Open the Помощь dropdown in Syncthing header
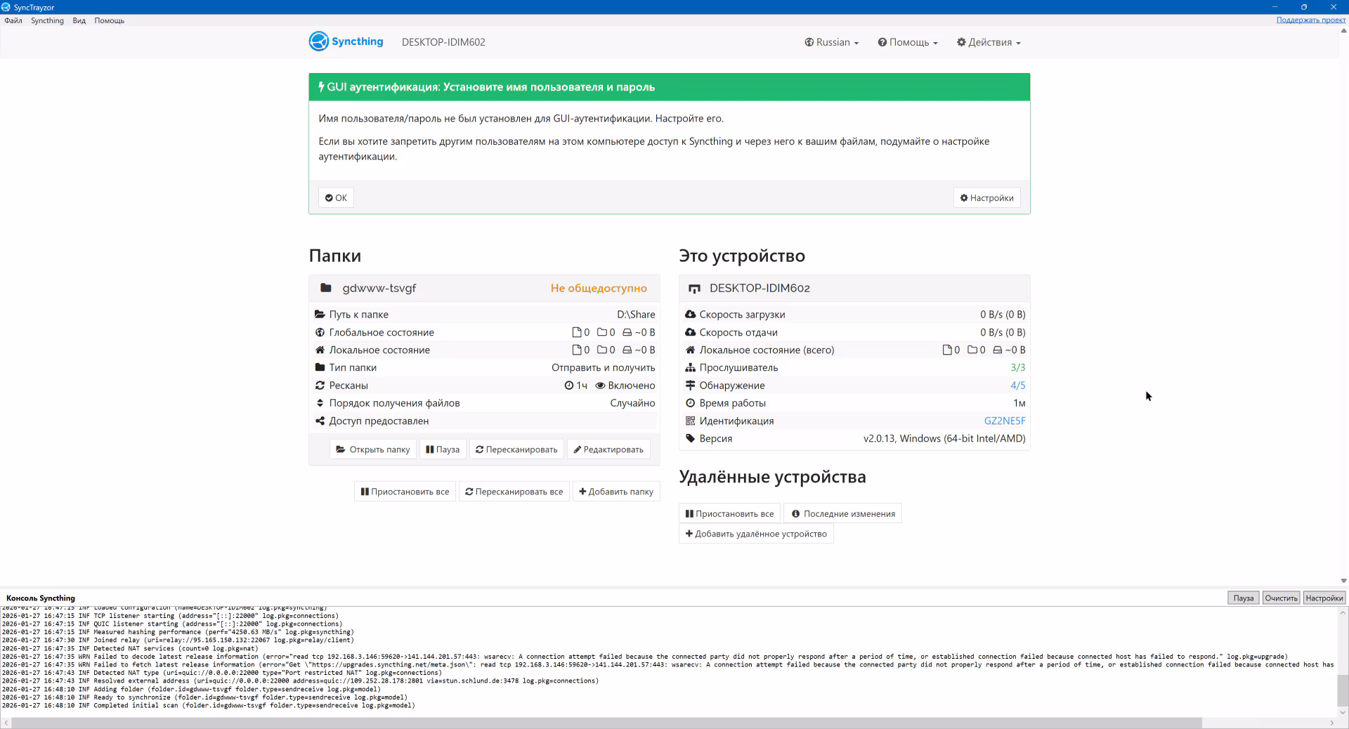This screenshot has height=729, width=1349. pos(908,42)
